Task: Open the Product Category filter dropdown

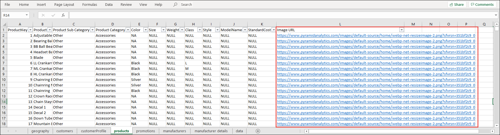Action: click(x=128, y=30)
